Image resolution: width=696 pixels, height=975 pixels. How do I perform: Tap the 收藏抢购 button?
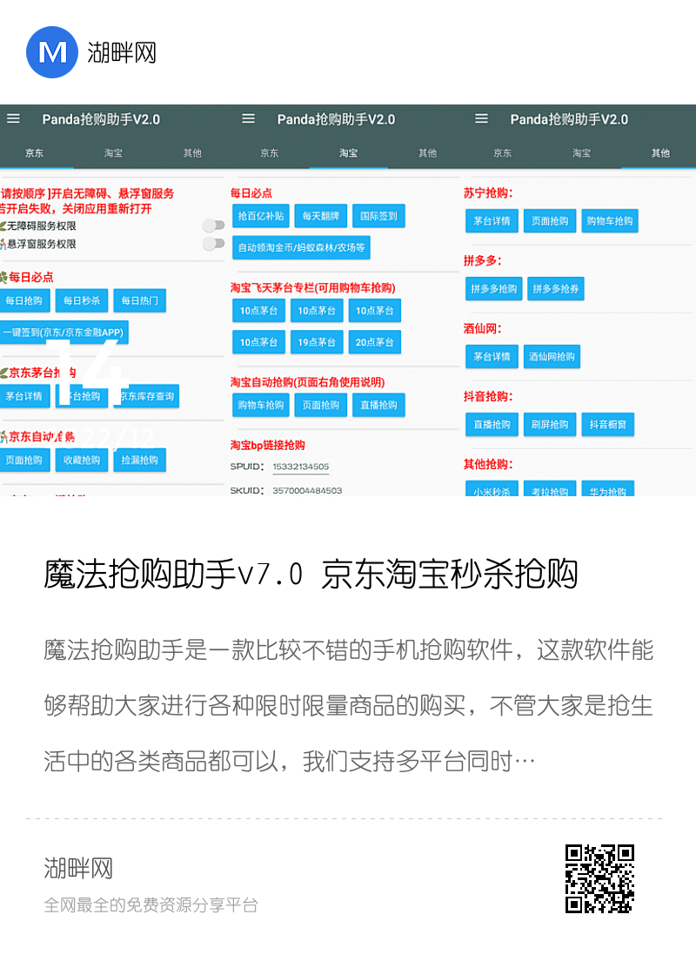coord(82,461)
